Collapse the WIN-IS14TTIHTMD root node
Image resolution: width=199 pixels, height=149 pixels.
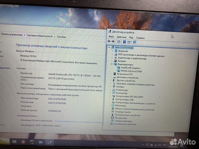pyautogui.click(x=109, y=47)
